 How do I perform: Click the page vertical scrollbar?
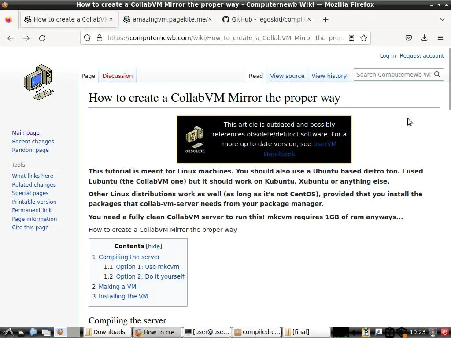pos(449,79)
